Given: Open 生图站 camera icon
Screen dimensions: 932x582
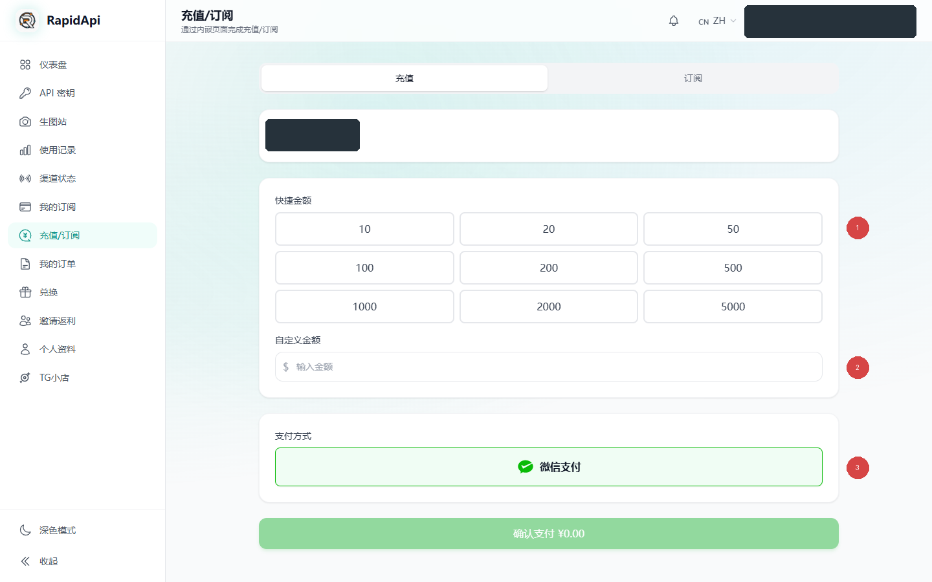Looking at the screenshot, I should pyautogui.click(x=25, y=122).
